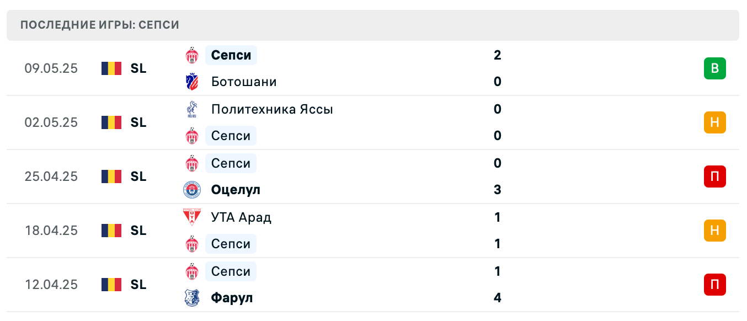Select the date 18.04.25

pyautogui.click(x=51, y=231)
